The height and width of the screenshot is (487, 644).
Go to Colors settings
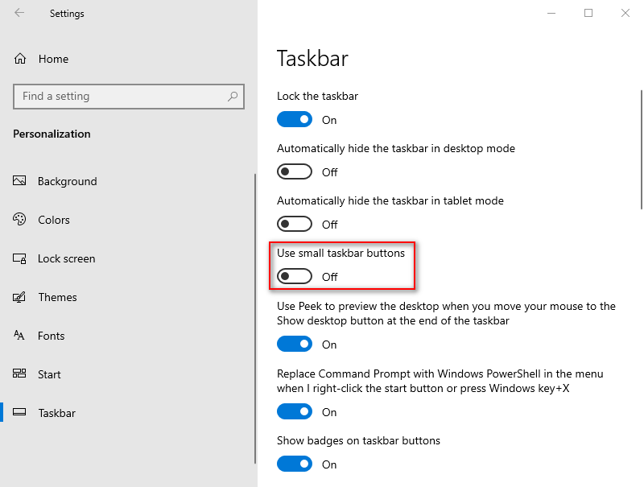[x=54, y=220]
